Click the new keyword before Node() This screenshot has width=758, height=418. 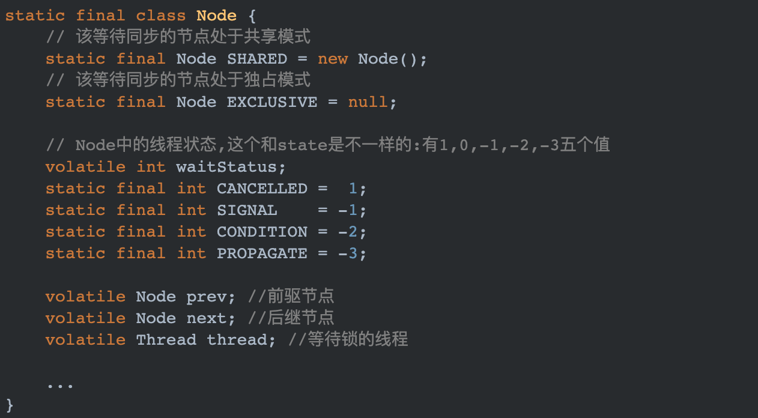pyautogui.click(x=333, y=59)
